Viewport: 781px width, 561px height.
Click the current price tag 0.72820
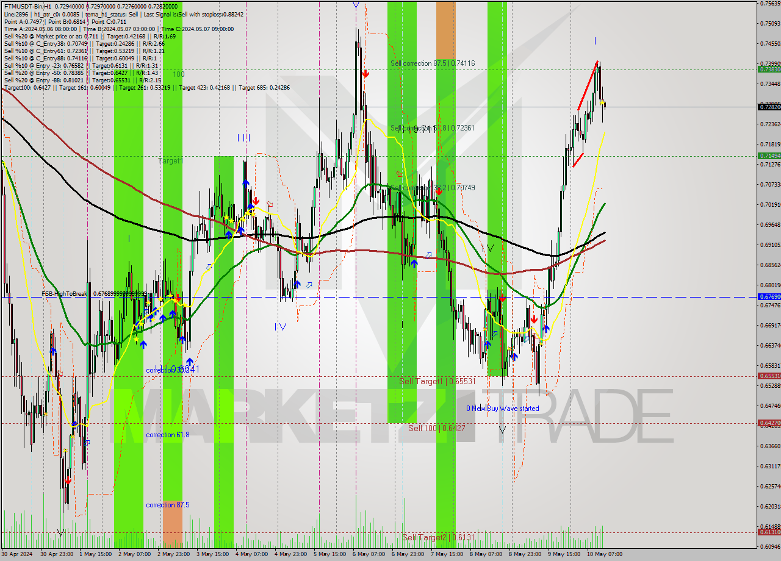click(769, 107)
